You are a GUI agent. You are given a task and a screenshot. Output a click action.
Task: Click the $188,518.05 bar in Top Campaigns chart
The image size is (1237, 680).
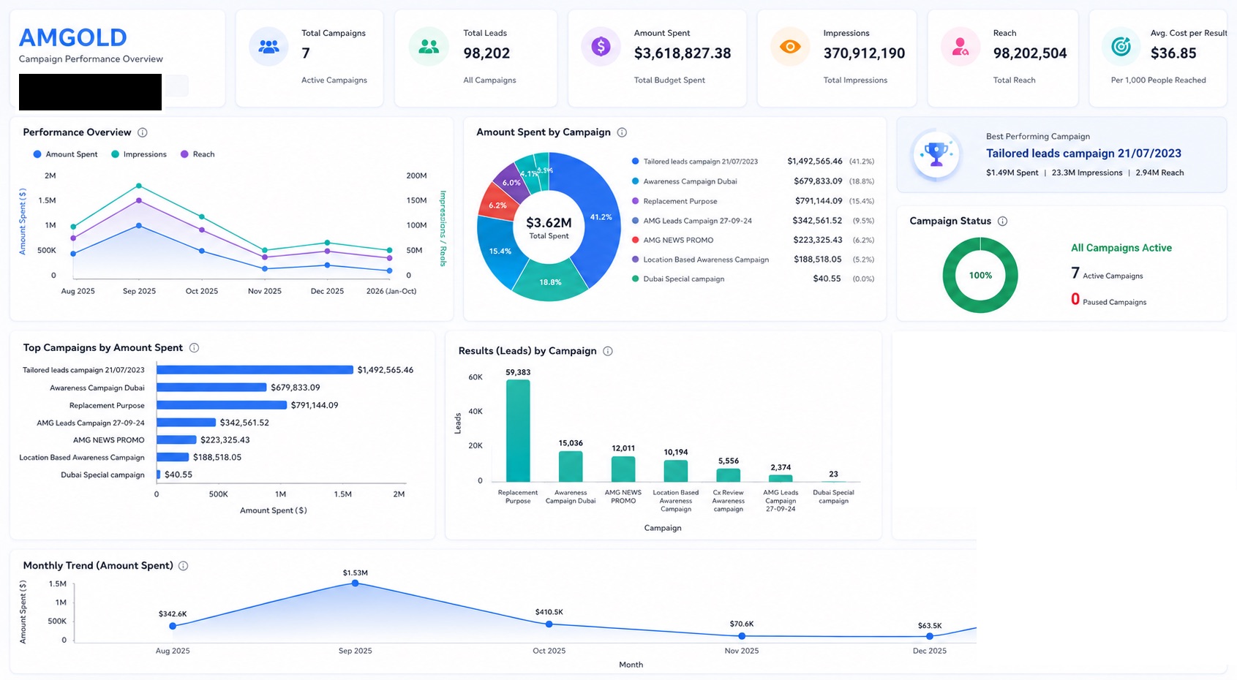coord(173,457)
